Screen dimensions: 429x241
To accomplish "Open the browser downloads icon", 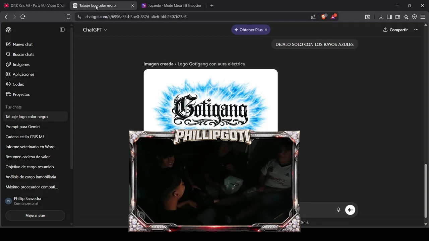I will click(x=381, y=17).
